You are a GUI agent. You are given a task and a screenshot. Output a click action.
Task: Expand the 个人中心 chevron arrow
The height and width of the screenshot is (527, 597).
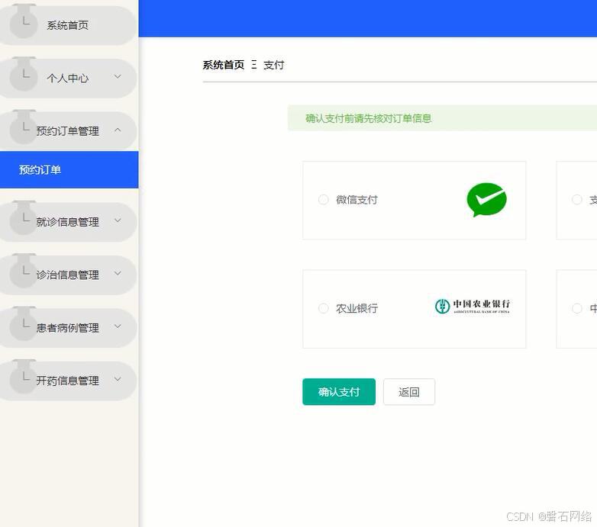click(x=118, y=77)
